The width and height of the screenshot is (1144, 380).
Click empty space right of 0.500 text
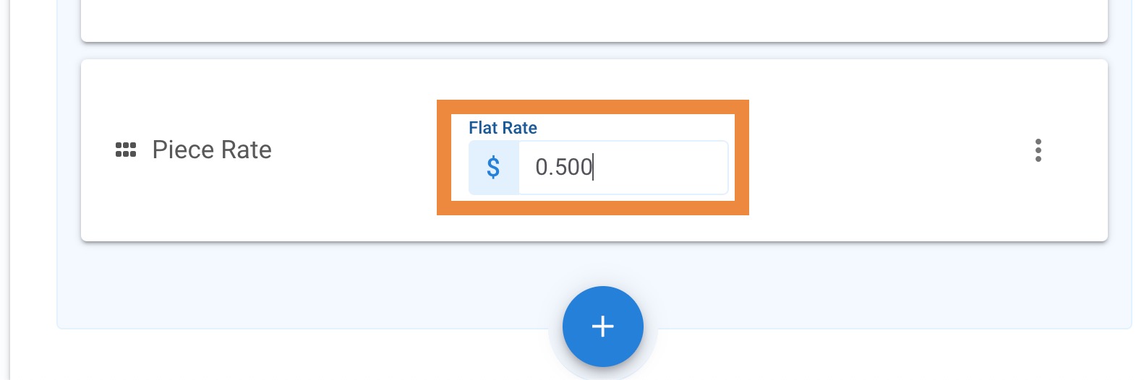pos(659,168)
